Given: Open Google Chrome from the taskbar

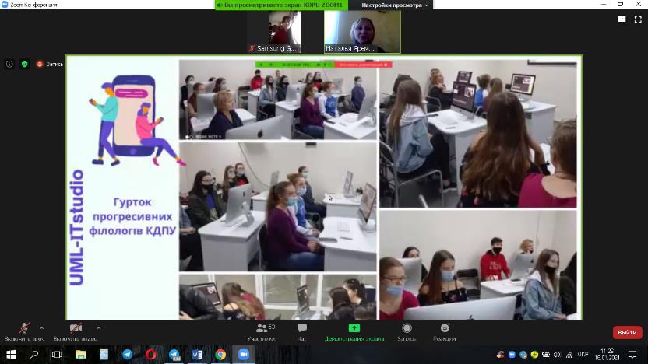Looking at the screenshot, I should tap(220, 354).
